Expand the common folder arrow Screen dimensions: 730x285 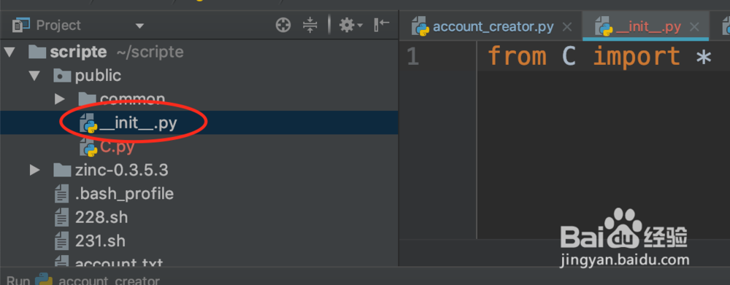(59, 98)
